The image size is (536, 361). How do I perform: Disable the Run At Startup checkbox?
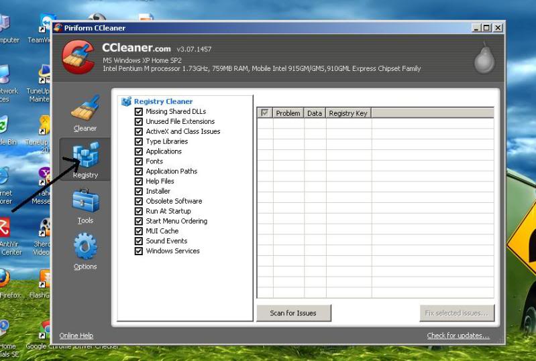139,211
